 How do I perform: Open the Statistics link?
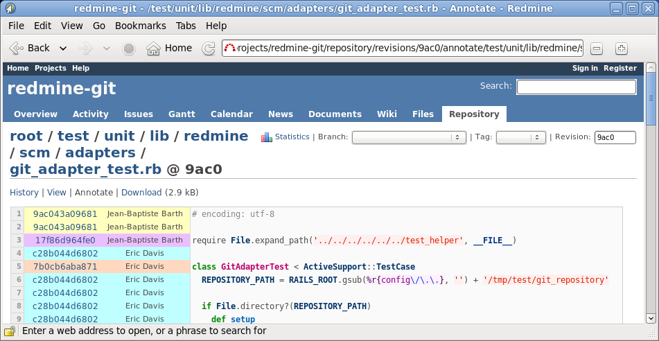point(292,137)
